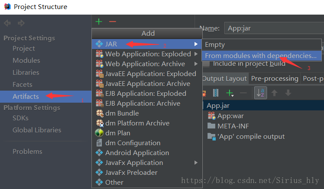Expand the Web Application: Exploded submenu arrow
This screenshot has width=324, height=189.
point(196,54)
